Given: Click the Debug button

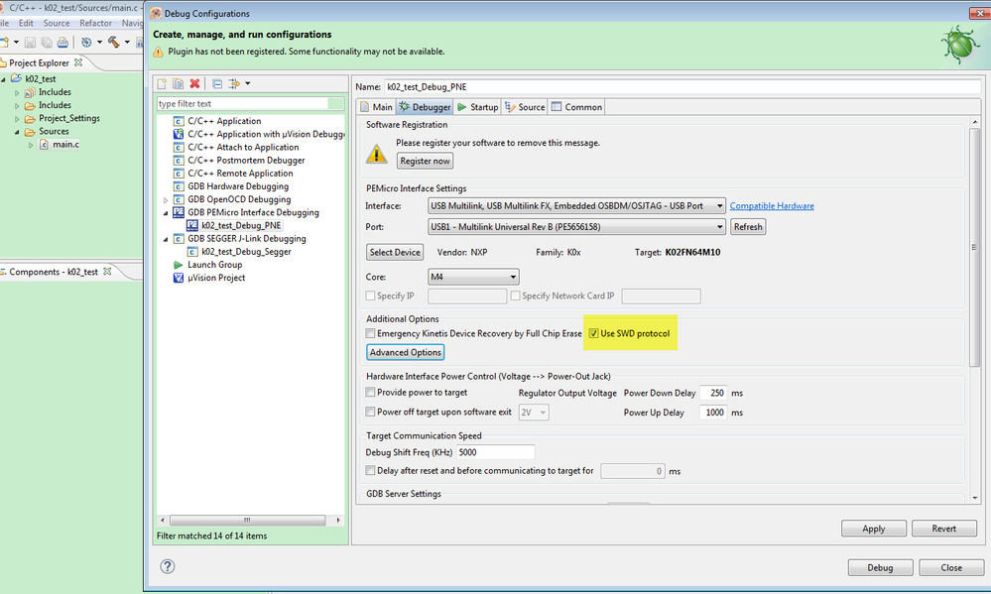Looking at the screenshot, I should 881,567.
